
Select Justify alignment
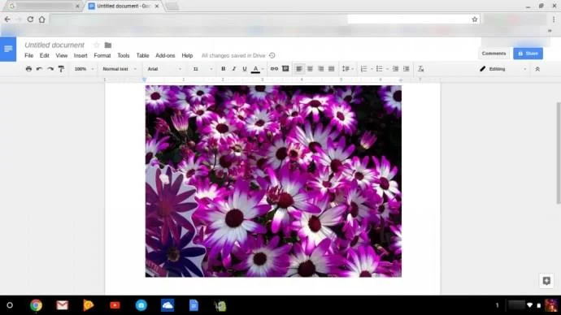point(331,69)
